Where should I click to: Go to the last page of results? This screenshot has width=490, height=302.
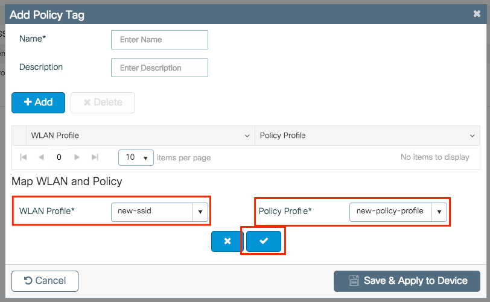pos(95,157)
